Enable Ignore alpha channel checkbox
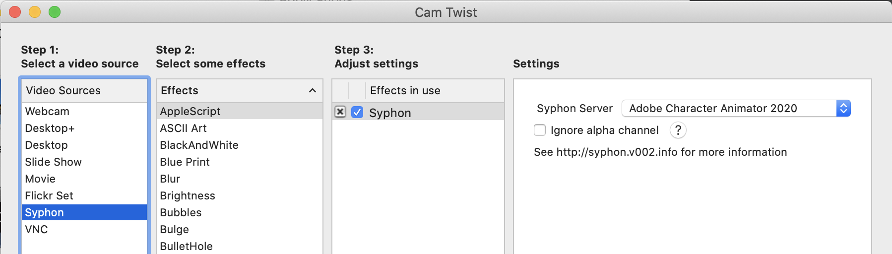This screenshot has width=892, height=254. tap(540, 130)
